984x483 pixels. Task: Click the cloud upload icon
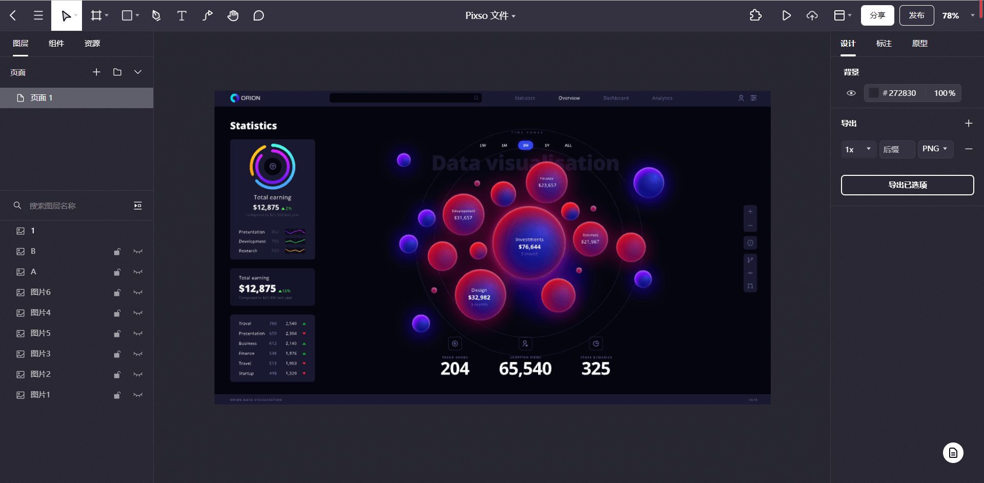click(812, 16)
